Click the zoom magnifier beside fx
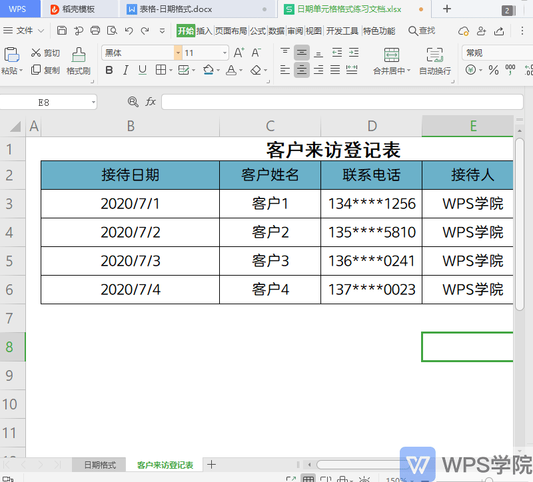This screenshot has width=533, height=482. coord(133,102)
